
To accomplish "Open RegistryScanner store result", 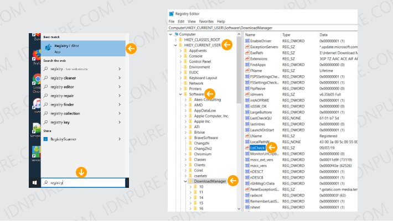I will tap(83, 139).
